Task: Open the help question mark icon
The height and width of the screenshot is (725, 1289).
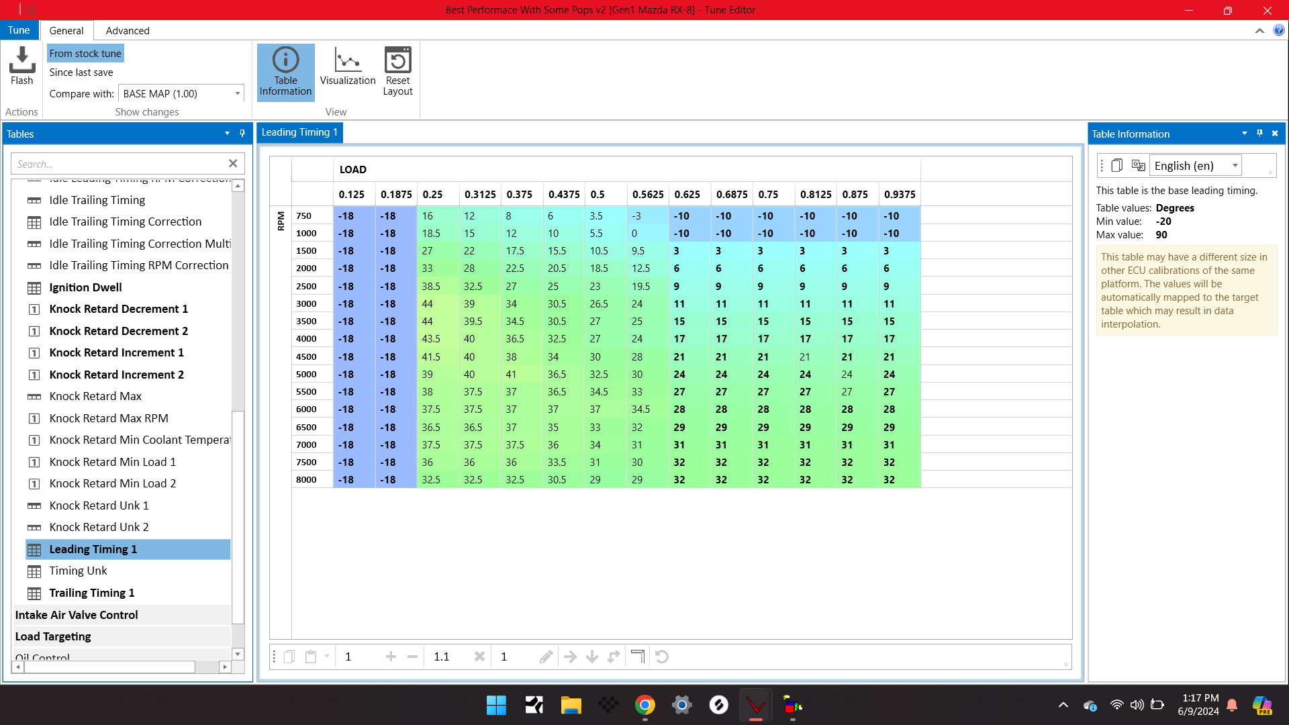Action: [1279, 30]
